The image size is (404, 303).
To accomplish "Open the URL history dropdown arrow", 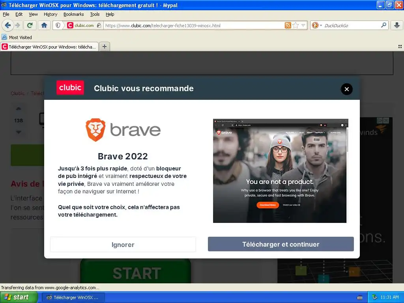I will coord(303,25).
